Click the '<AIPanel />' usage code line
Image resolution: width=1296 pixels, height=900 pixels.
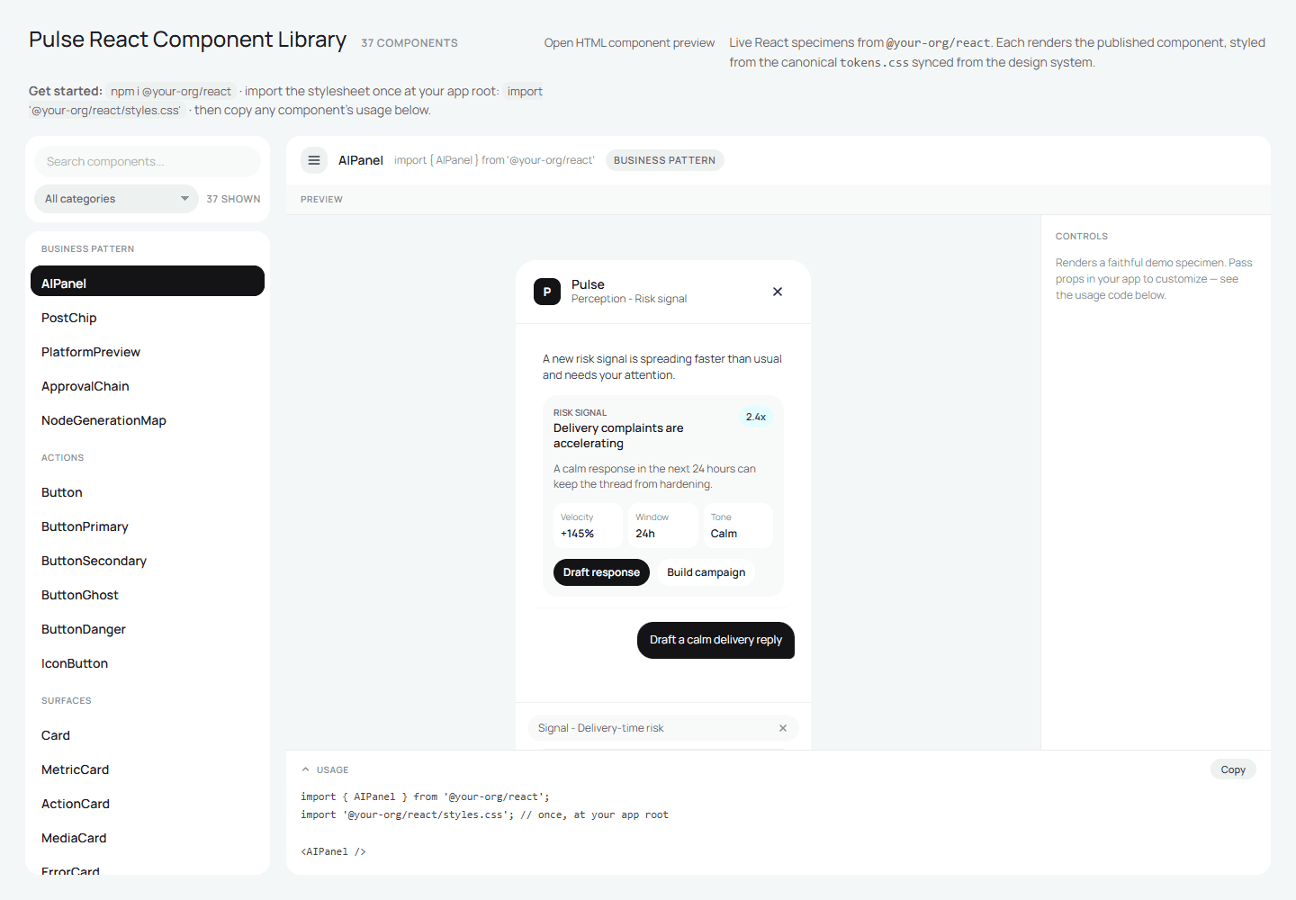pos(333,851)
